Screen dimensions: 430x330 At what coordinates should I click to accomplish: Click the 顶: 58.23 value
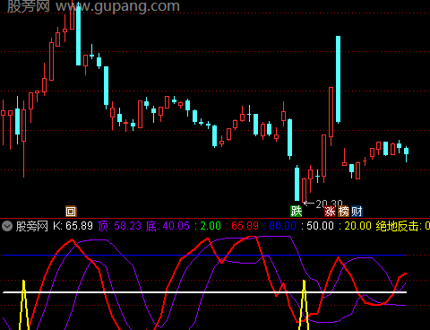click(x=119, y=226)
